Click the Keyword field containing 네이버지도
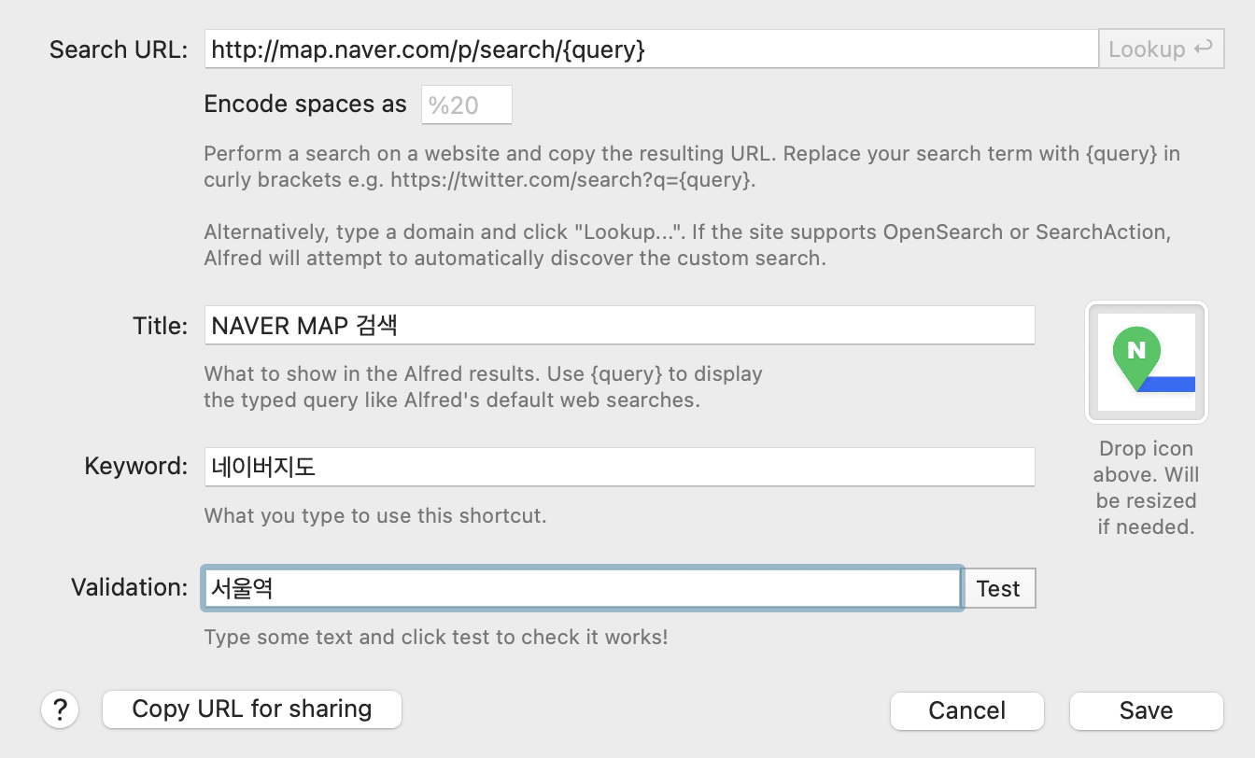Viewport: 1255px width, 758px height. 619,466
